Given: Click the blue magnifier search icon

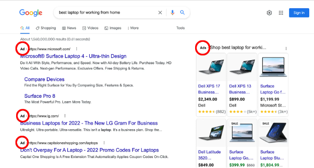Looking at the screenshot, I should tap(182, 13).
